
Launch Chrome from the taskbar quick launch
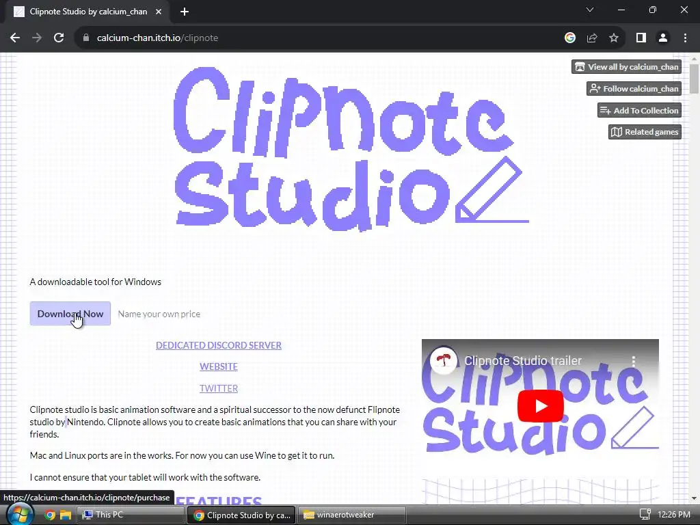pos(50,515)
